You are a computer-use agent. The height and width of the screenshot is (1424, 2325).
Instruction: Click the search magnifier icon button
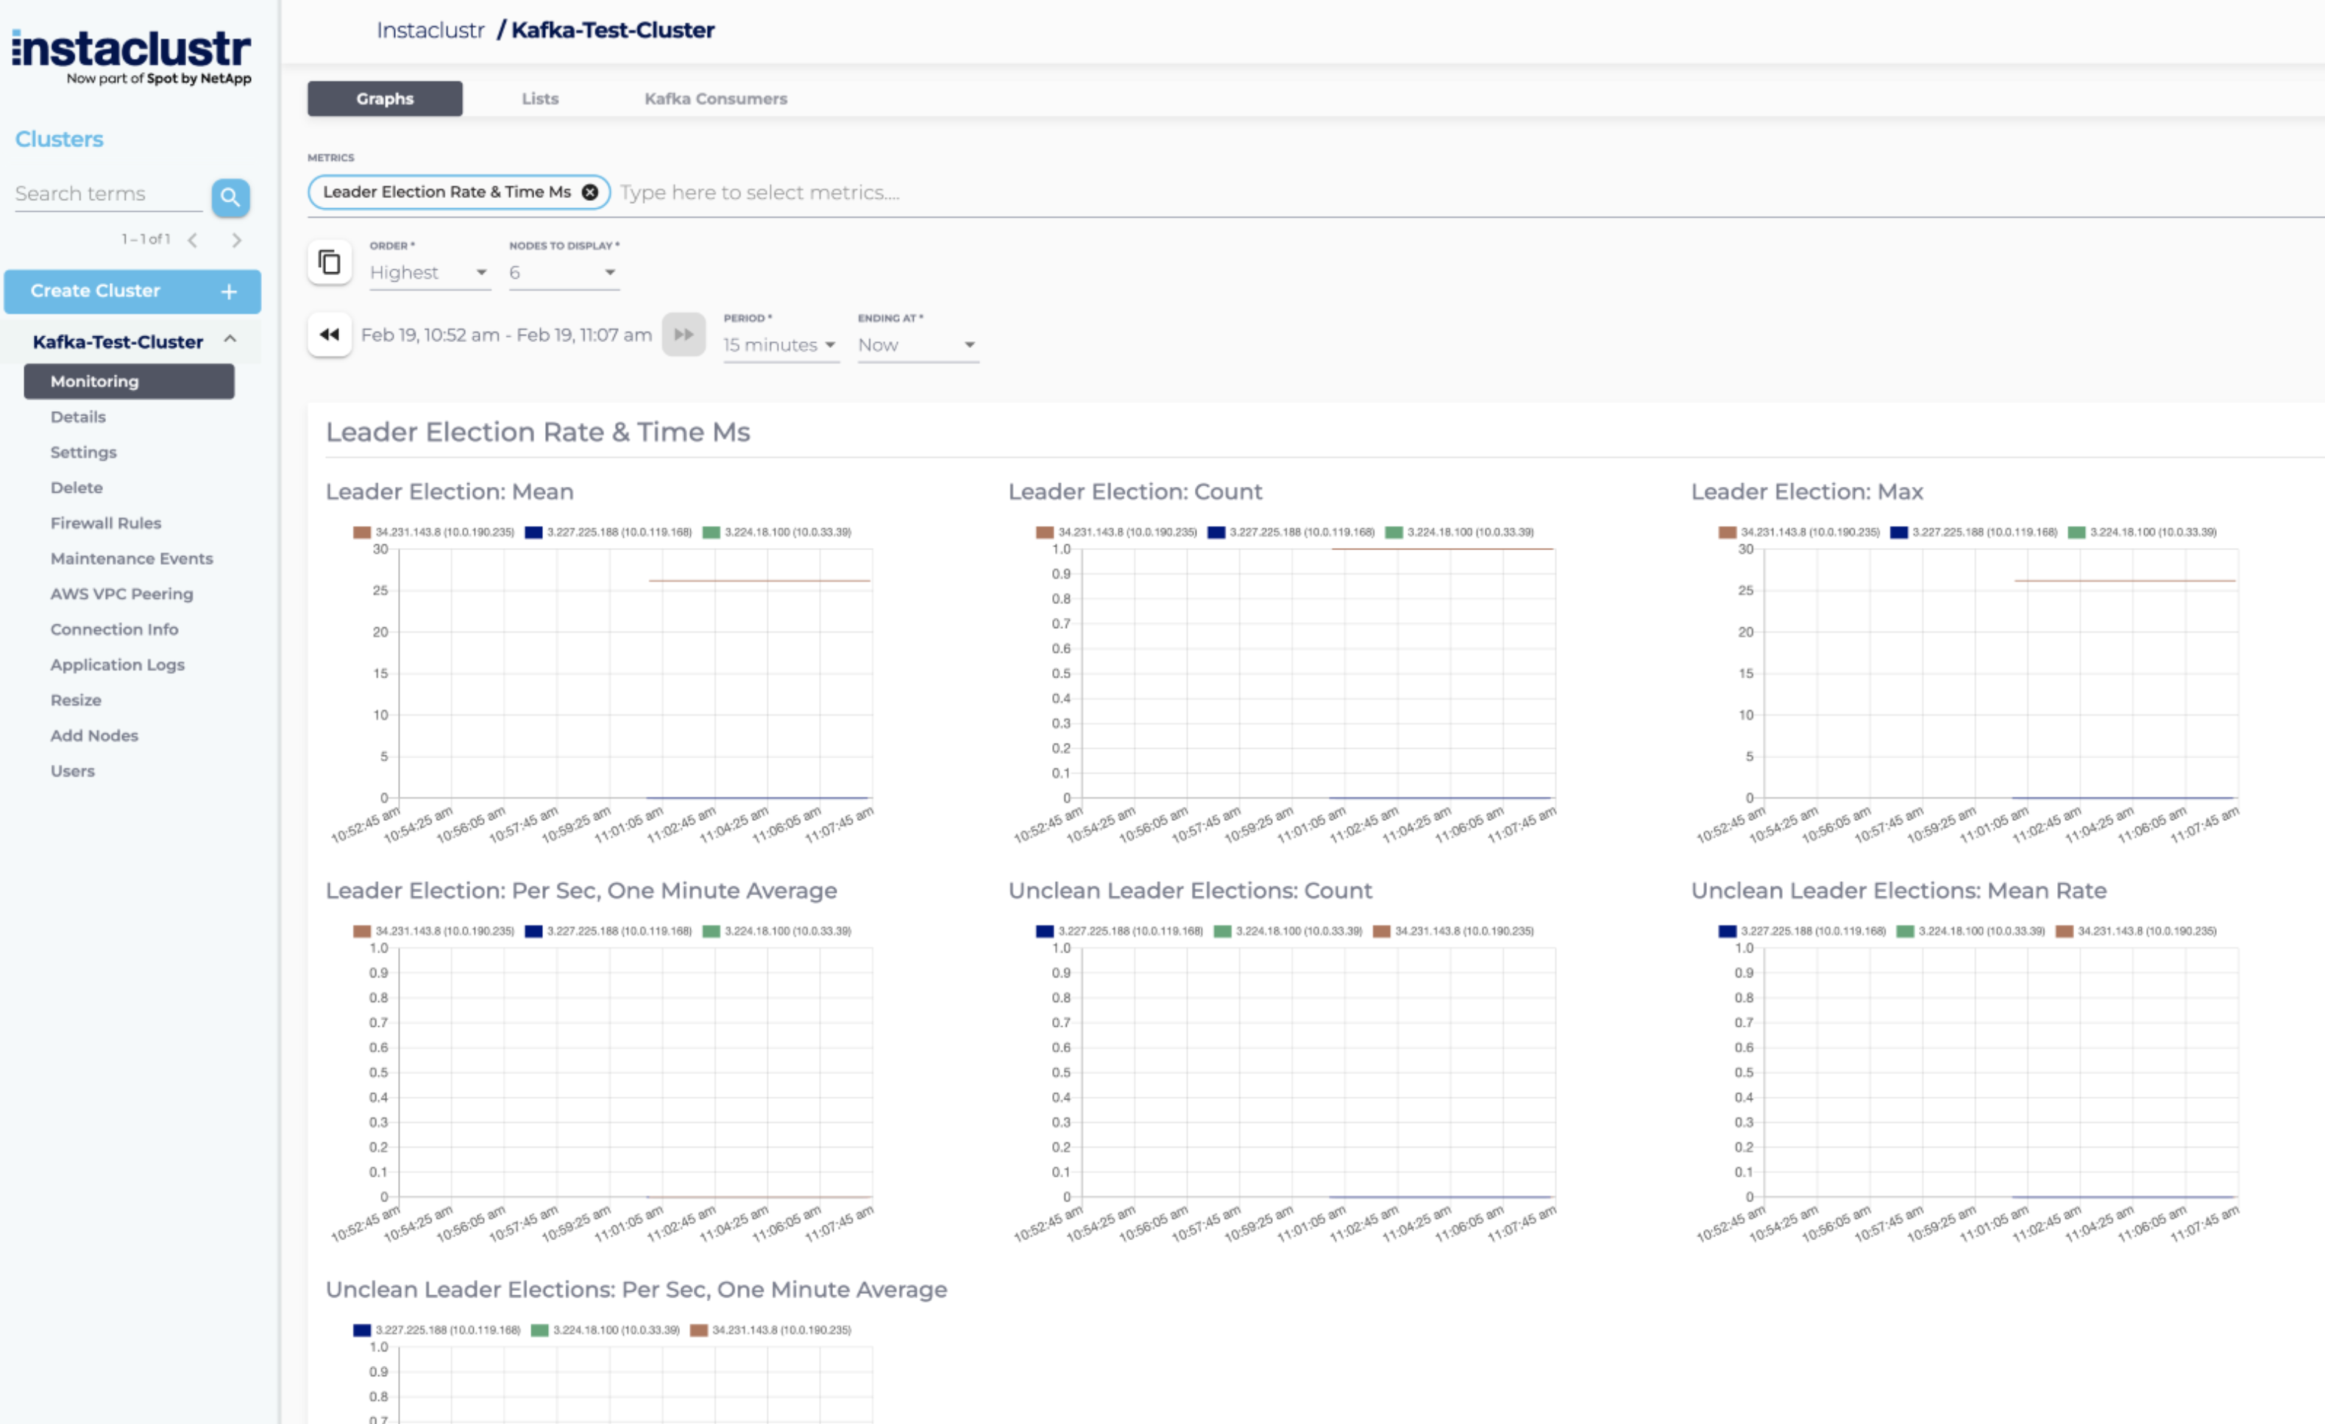pyautogui.click(x=230, y=197)
